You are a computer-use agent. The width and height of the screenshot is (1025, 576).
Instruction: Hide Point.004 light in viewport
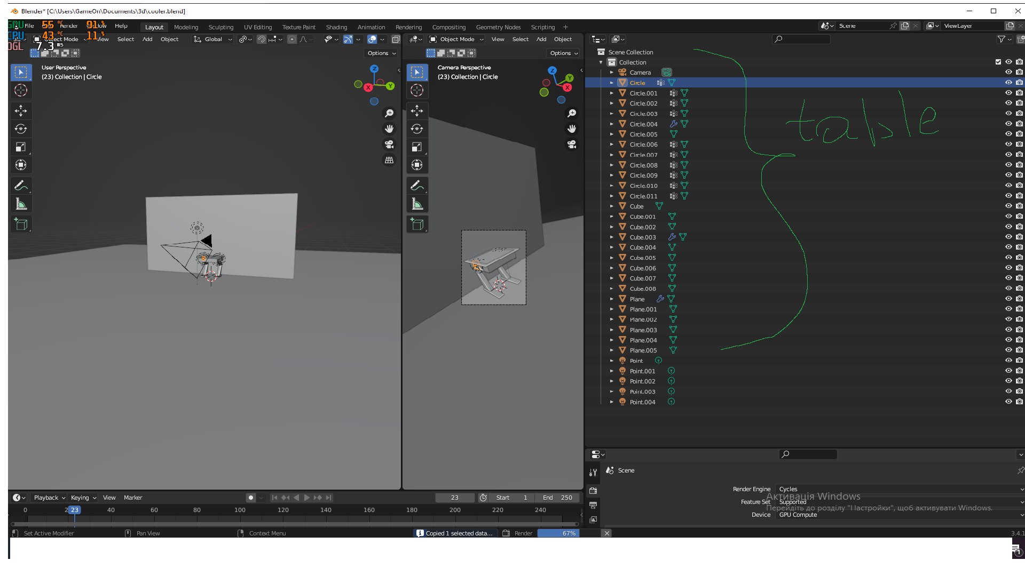point(1008,402)
